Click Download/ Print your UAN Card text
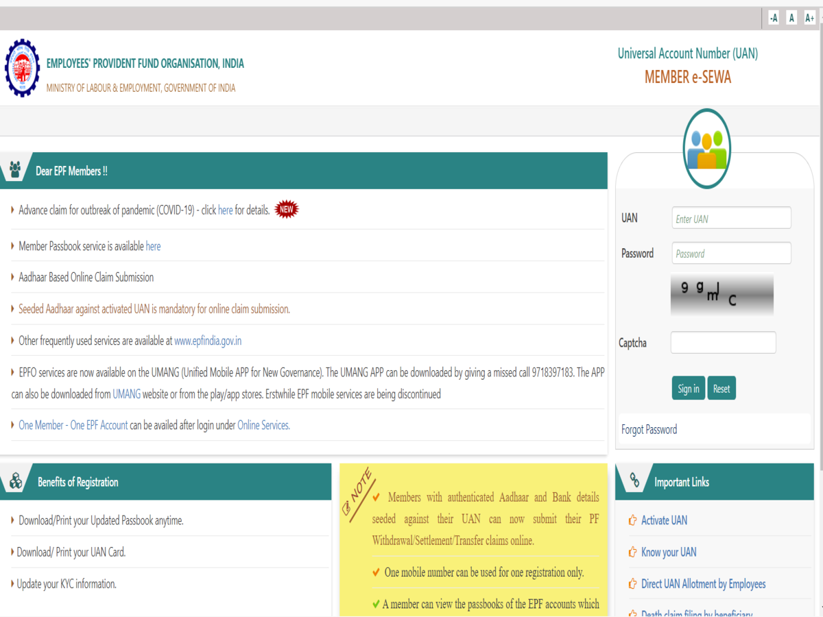 point(71,552)
